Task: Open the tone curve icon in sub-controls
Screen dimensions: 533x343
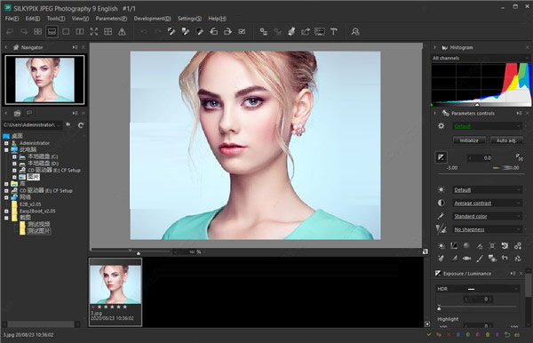Action: coord(454,245)
